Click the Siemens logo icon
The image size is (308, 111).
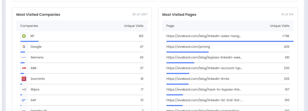[x=24, y=57]
